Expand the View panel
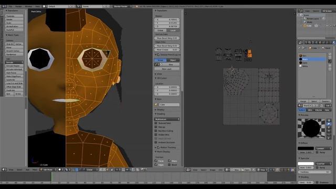The width and height of the screenshot is (336, 189). (x=159, y=74)
